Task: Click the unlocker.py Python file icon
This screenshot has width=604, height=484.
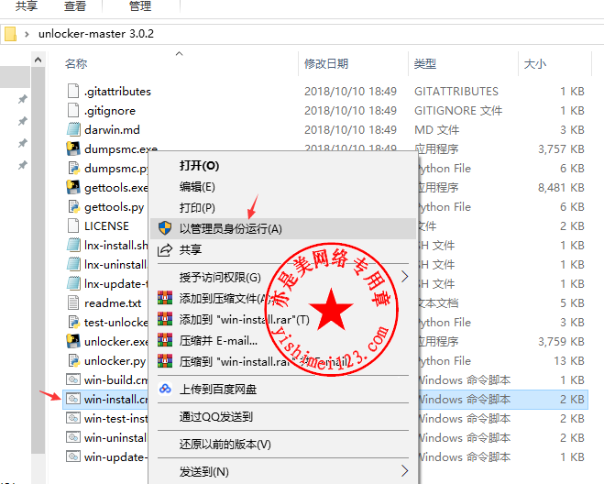Action: coord(73,360)
